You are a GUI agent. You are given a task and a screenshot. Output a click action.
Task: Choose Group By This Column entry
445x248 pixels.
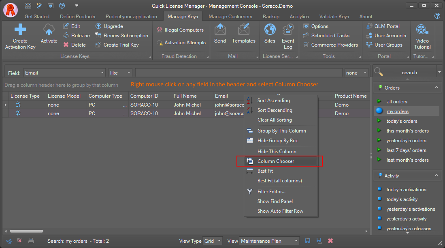[x=281, y=130]
